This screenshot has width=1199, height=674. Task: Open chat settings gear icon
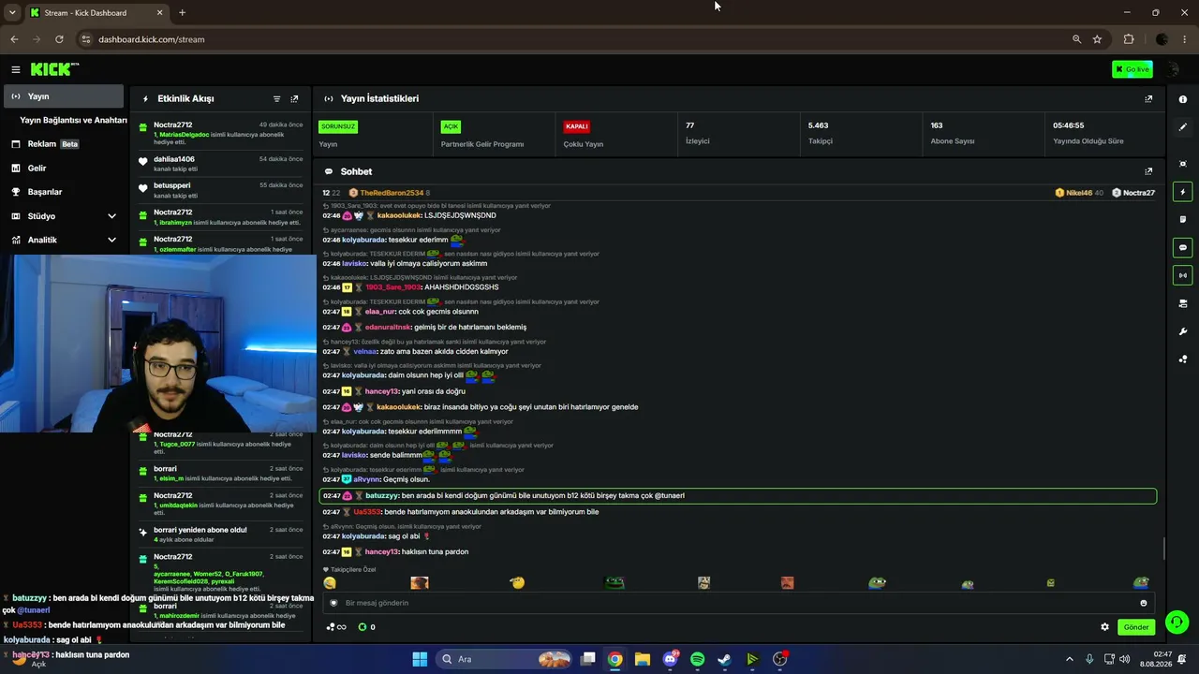tap(1104, 627)
